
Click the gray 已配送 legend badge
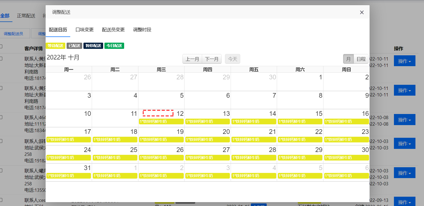74,46
